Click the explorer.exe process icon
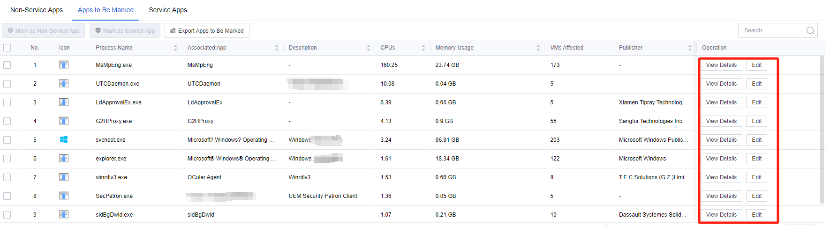The height and width of the screenshot is (226, 830). tap(64, 158)
